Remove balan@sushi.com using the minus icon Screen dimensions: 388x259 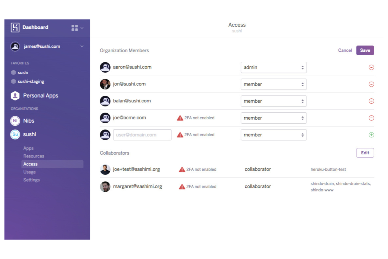tap(371, 101)
